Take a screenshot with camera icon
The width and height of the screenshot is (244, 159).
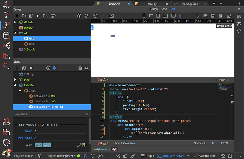click(111, 16)
